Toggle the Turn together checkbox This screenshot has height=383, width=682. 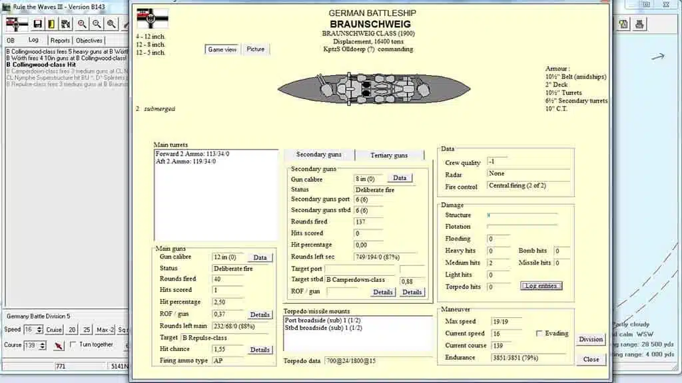click(x=73, y=344)
